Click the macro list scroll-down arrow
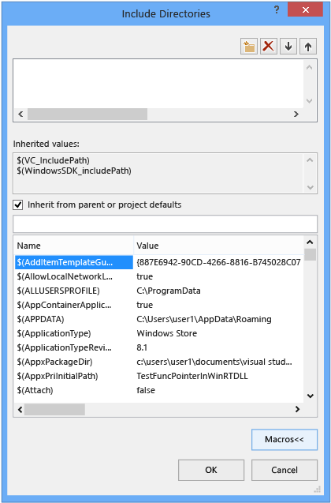Screen dimensions: 331x503 click(311, 396)
